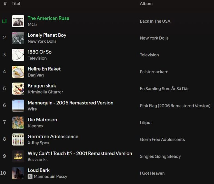The image size is (214, 184).
Task: Open album Pink Flag (2006 Remastered Version)
Action: point(175,106)
